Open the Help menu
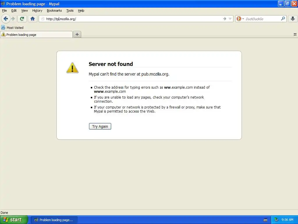The height and width of the screenshot is (224, 298). coord(81,10)
